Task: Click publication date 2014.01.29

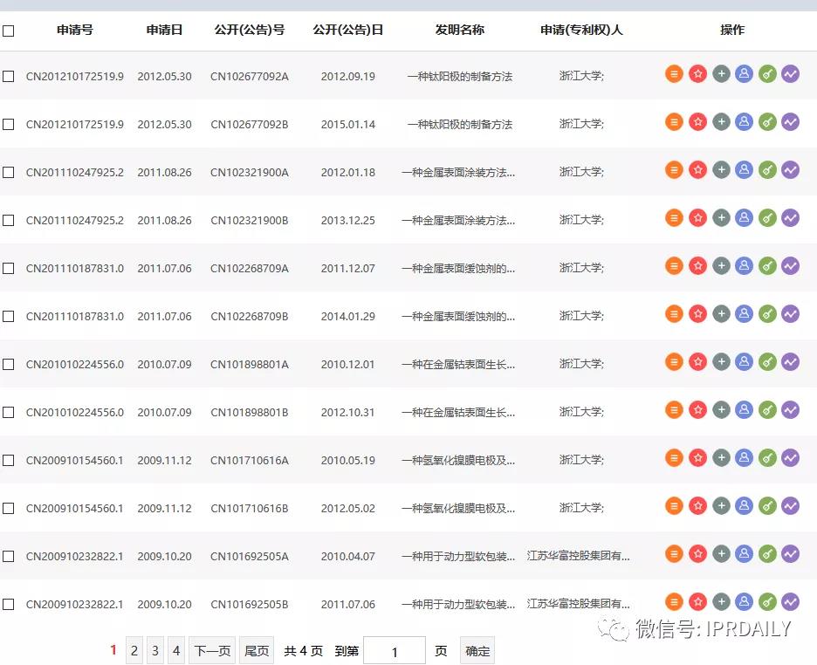Action: tap(348, 316)
